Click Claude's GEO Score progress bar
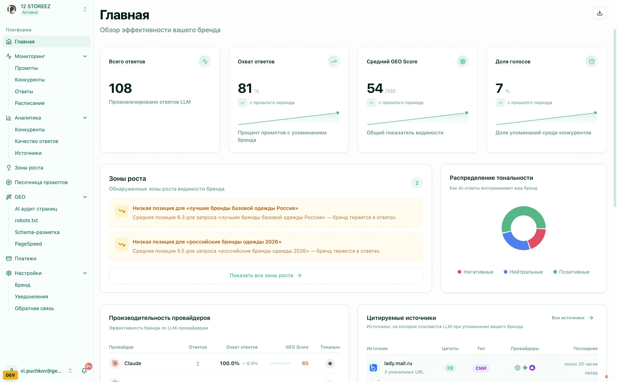Screen dimensions: 617x382 (280, 363)
